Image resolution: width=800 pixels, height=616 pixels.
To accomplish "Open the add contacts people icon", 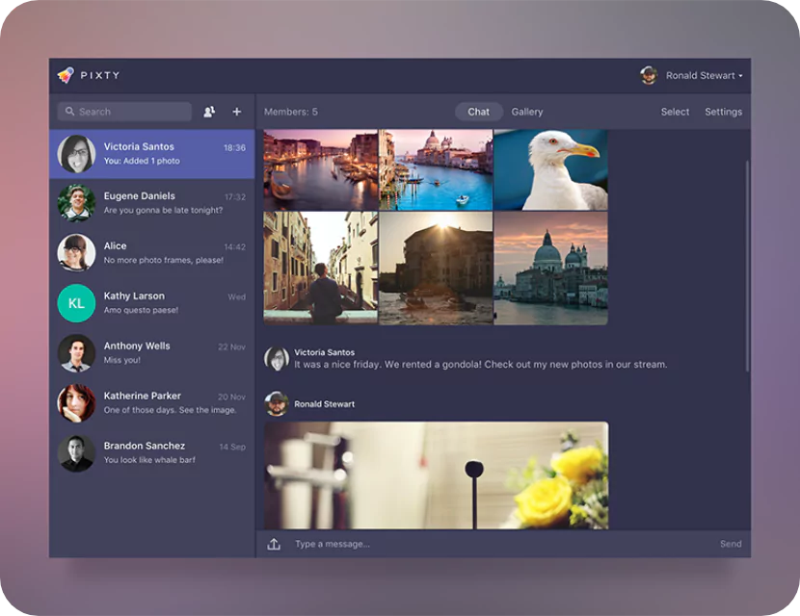I will click(x=209, y=112).
